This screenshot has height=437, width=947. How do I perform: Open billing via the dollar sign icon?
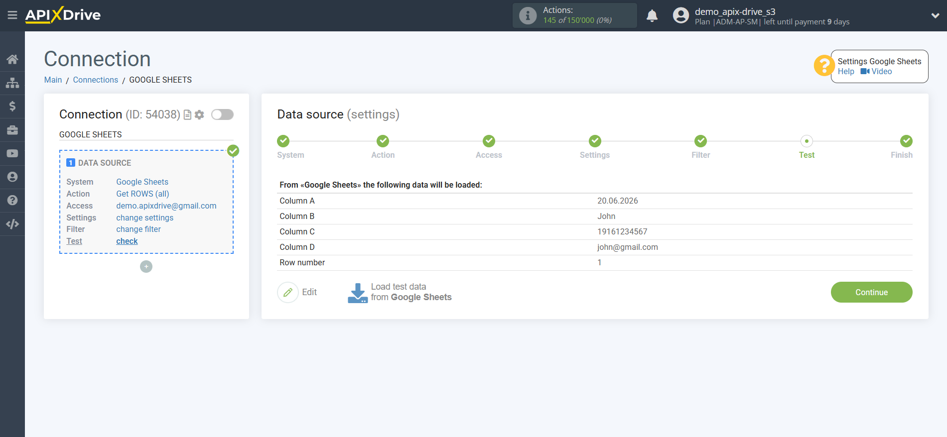[x=12, y=106]
